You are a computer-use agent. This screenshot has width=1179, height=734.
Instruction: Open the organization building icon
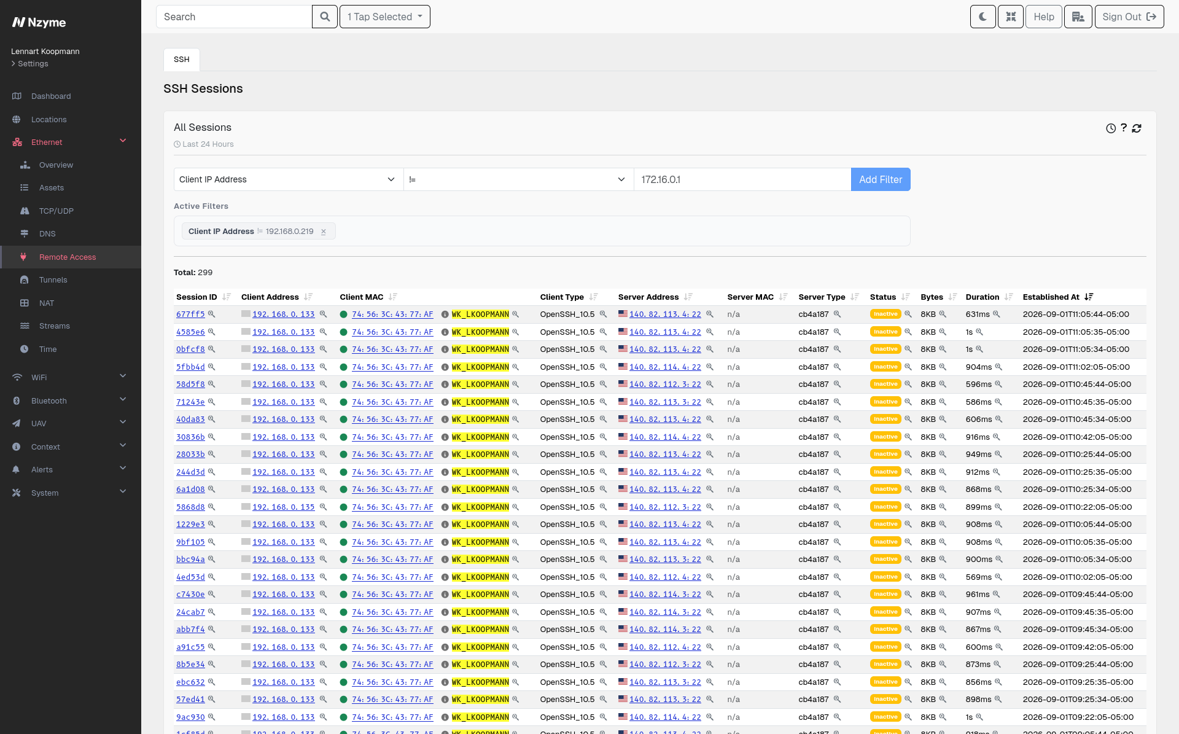[1078, 17]
